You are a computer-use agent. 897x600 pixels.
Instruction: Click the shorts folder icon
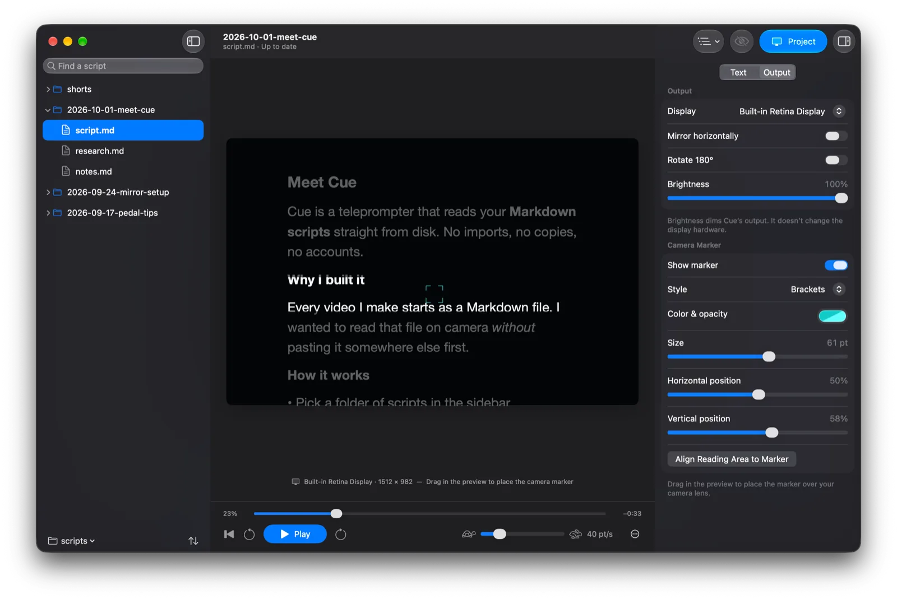tap(57, 90)
